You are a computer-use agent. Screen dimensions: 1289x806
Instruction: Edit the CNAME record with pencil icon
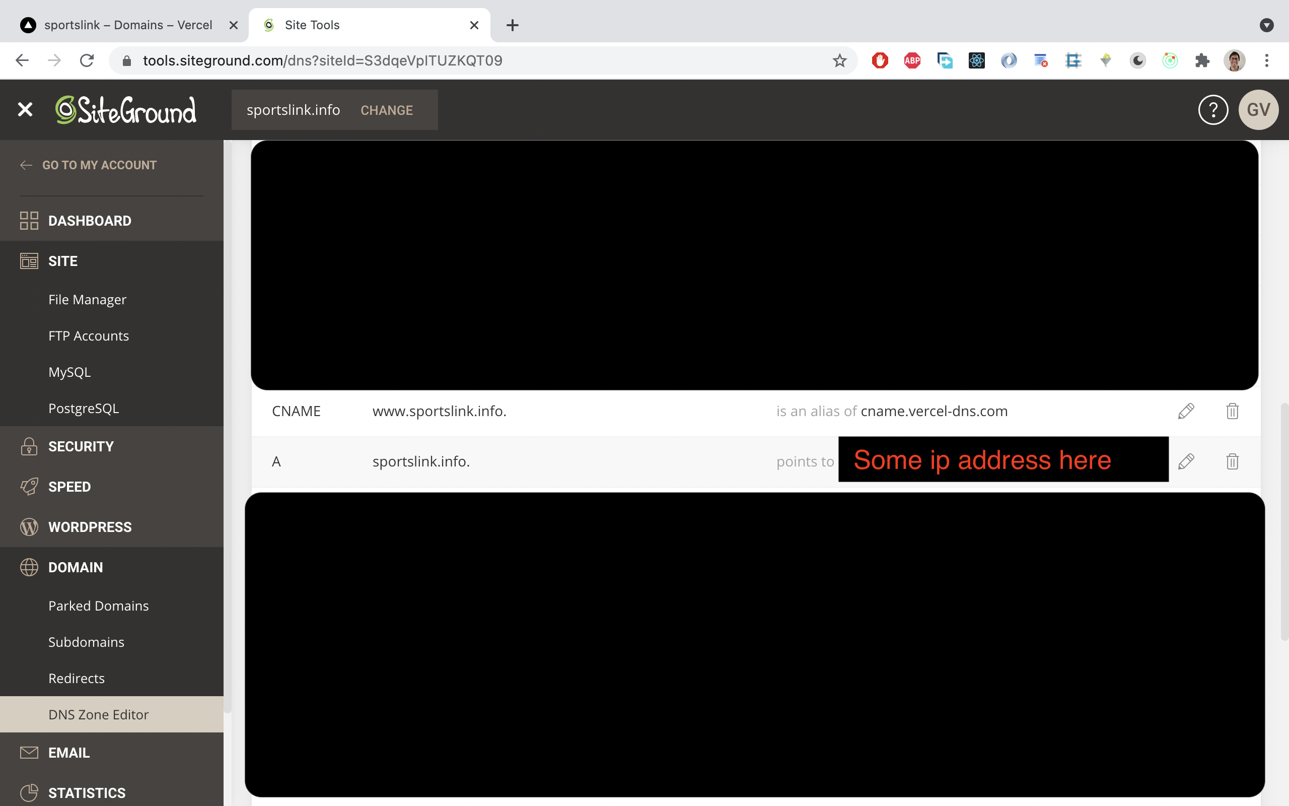1187,411
